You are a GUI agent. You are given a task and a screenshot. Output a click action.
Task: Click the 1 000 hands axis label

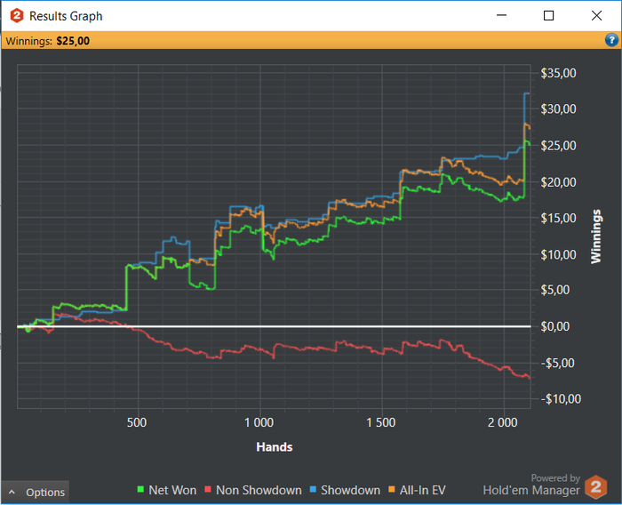(x=259, y=422)
